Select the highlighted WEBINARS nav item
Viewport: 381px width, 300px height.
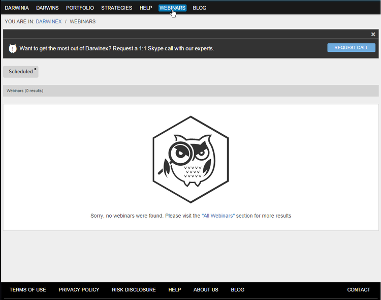(173, 8)
